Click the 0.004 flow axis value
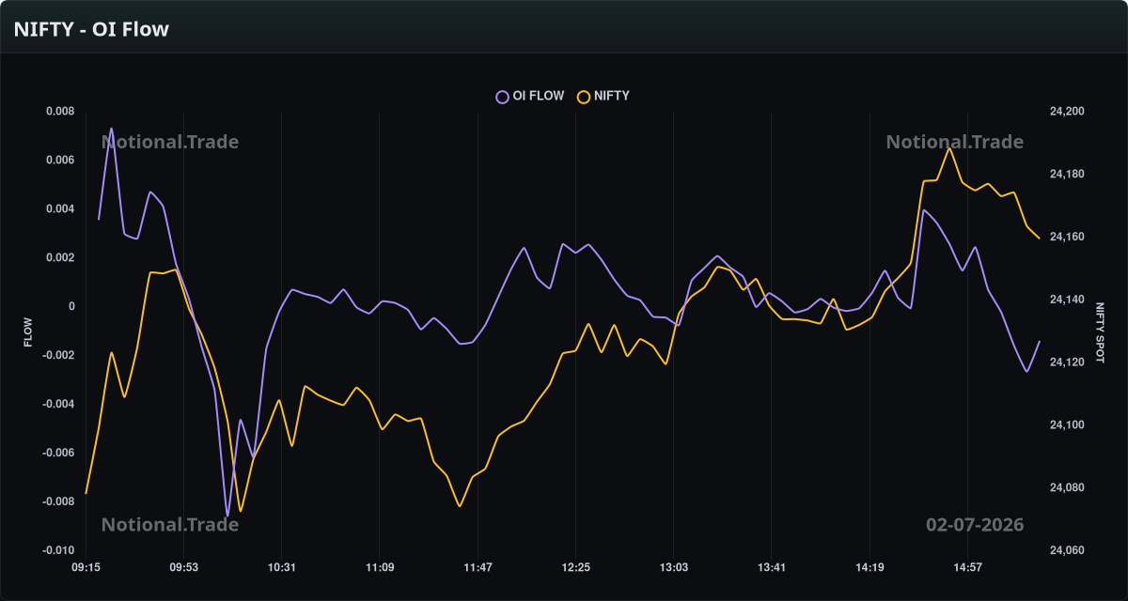 (61, 209)
